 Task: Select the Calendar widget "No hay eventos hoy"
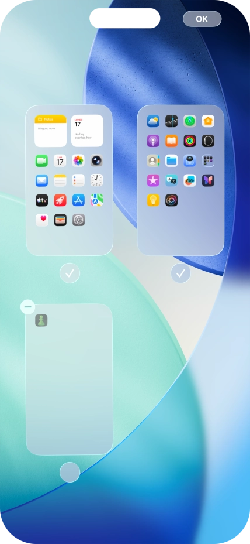(87, 131)
